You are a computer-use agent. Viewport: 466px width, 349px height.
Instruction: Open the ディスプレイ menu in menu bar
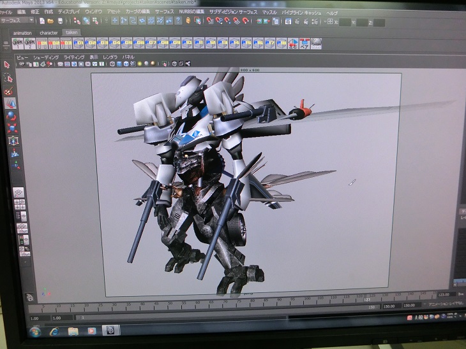pos(68,11)
